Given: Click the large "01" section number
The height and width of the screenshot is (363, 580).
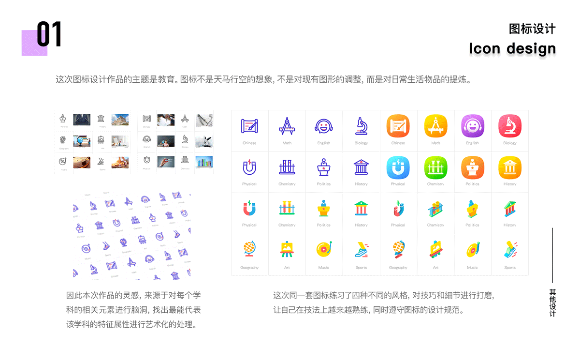Looking at the screenshot, I should point(49,34).
